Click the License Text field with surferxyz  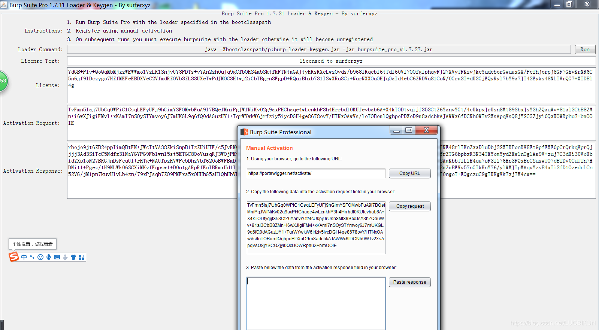(x=331, y=61)
